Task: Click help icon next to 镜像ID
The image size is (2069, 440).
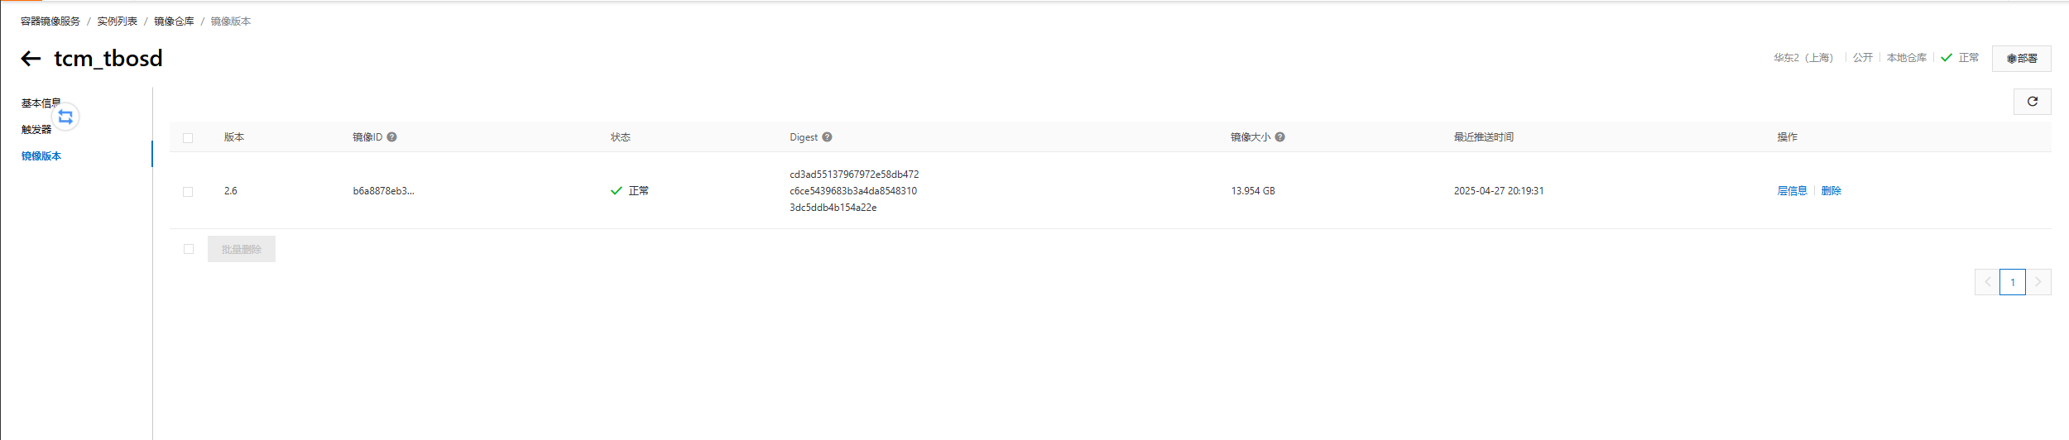Action: (392, 137)
